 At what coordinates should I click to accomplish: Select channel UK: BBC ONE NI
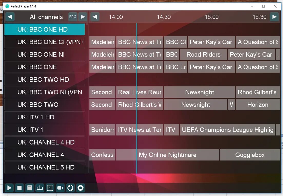tap(45, 55)
